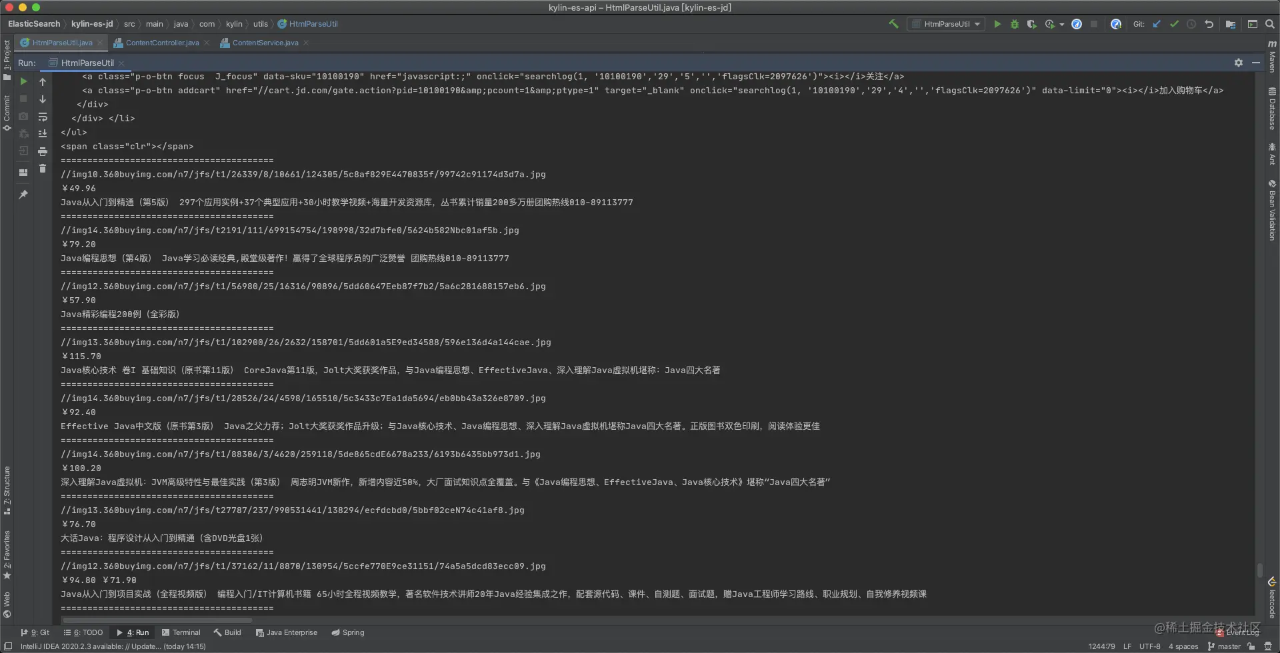Click the kylin-es-jd breadcrumb

click(x=92, y=24)
